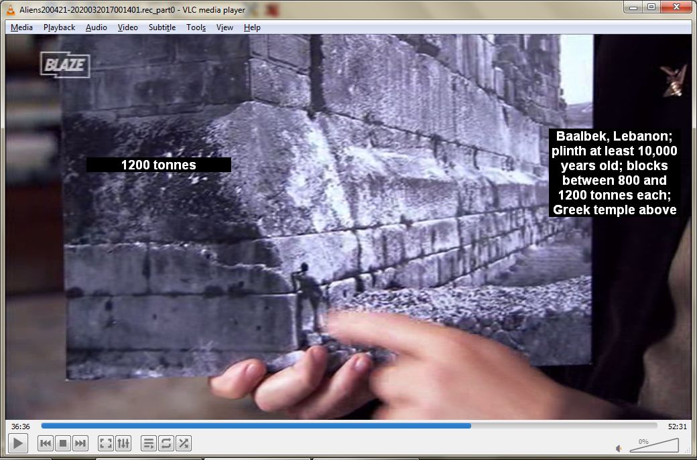
Task: Toggle loop repeat mode
Action: point(166,443)
